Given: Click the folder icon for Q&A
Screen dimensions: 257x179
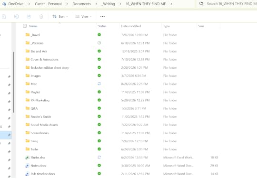Looking at the screenshot, I should (x=28, y=108).
